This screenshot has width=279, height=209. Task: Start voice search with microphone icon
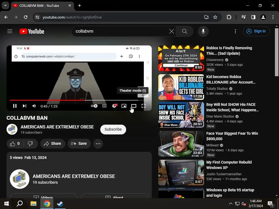point(203,31)
